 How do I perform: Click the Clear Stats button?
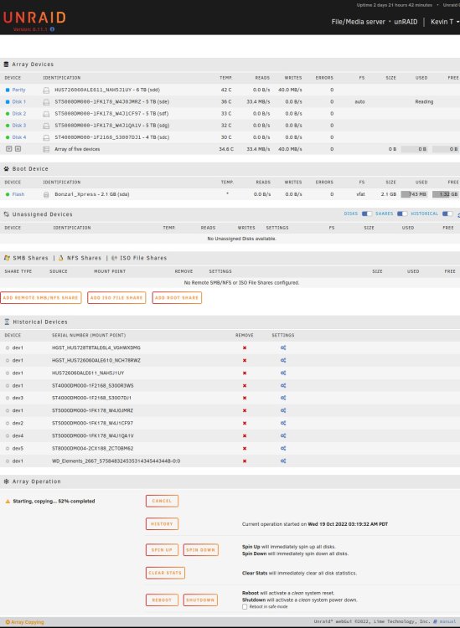pyautogui.click(x=165, y=573)
